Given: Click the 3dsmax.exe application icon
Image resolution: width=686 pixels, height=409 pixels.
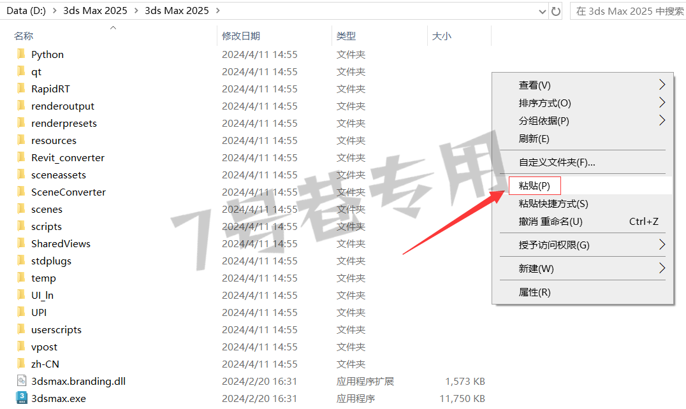Looking at the screenshot, I should pyautogui.click(x=22, y=398).
